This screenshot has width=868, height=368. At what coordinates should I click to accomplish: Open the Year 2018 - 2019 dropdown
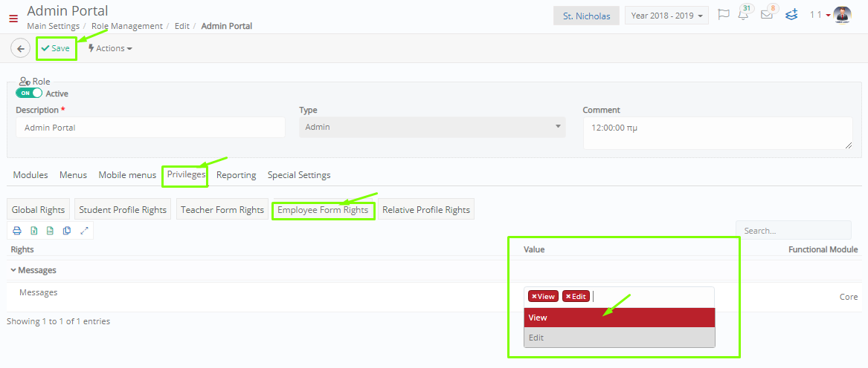[x=667, y=16]
